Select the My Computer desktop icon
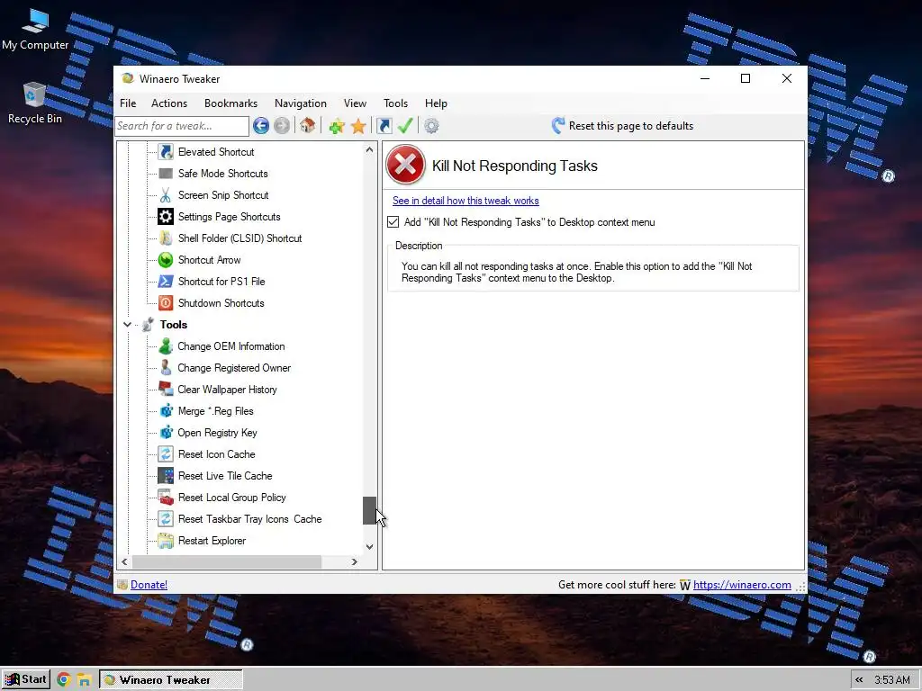 pos(35,30)
